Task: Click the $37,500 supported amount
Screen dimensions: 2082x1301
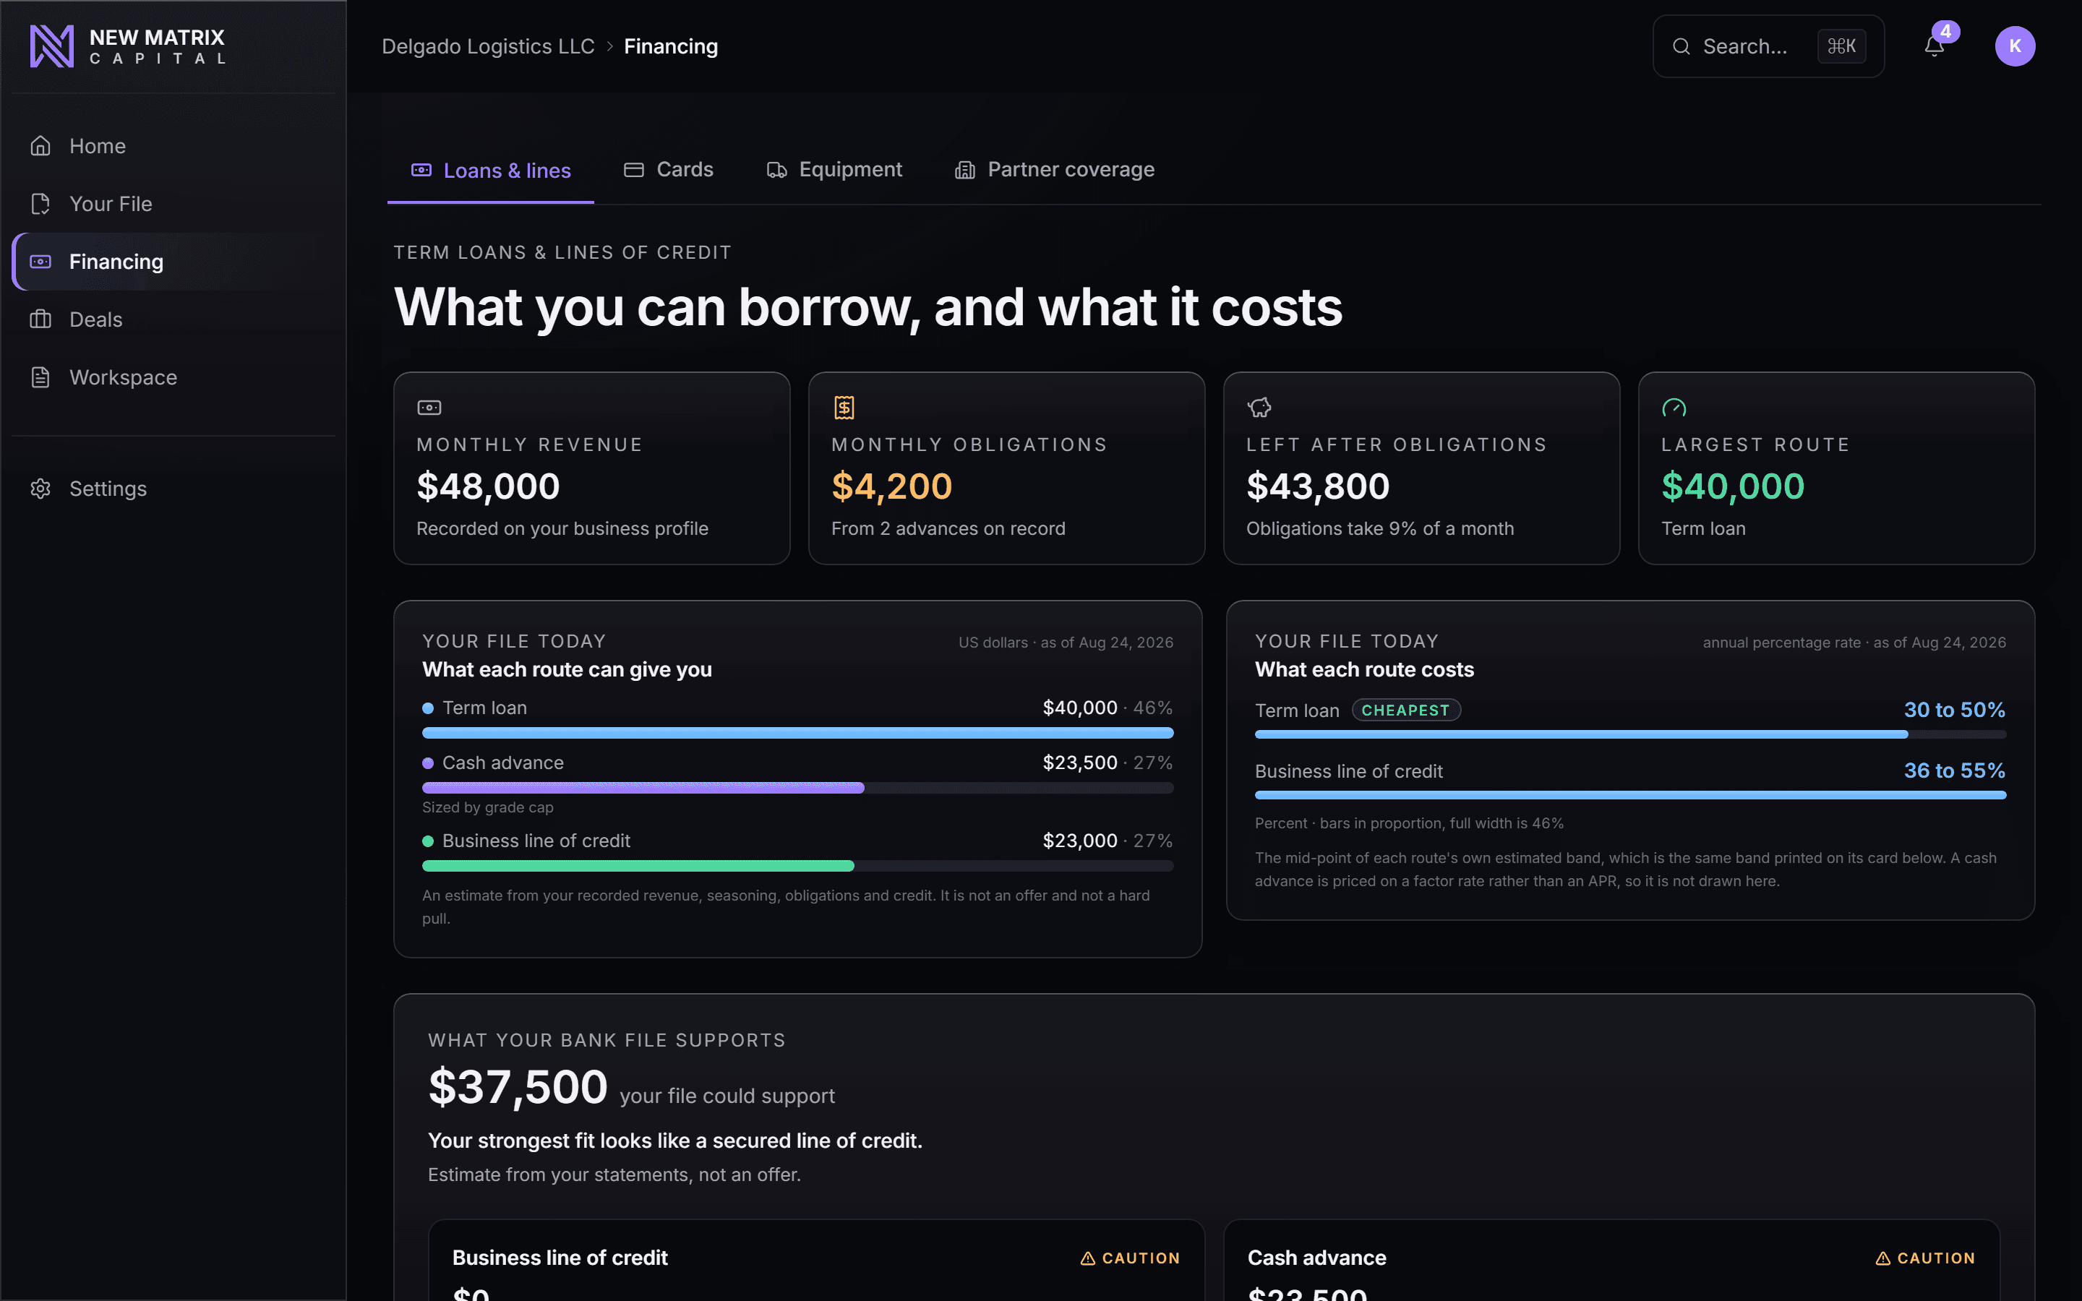Action: (518, 1087)
